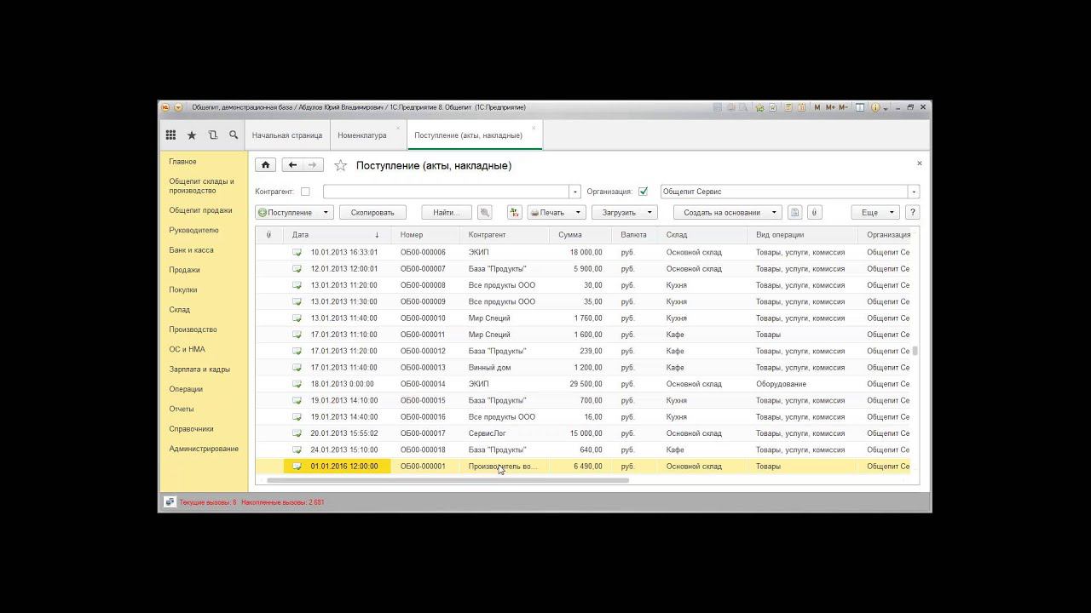Screen dimensions: 1091x613
Task: Open the Создать на основании dropdown
Action: coord(727,213)
